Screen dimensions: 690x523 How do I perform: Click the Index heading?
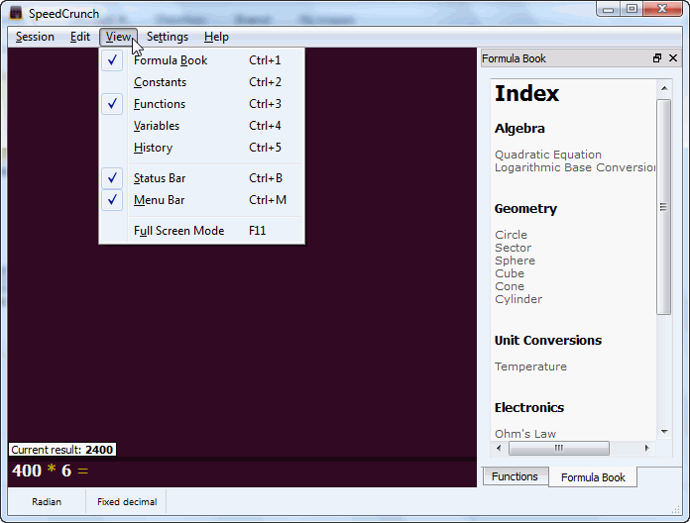tap(526, 93)
